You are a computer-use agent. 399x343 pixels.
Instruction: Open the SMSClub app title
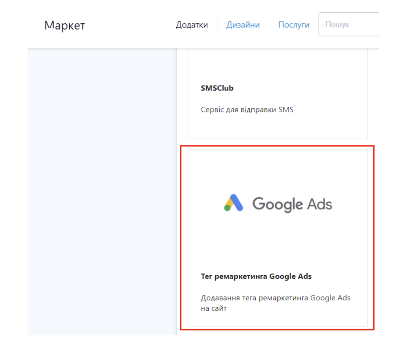coord(217,88)
